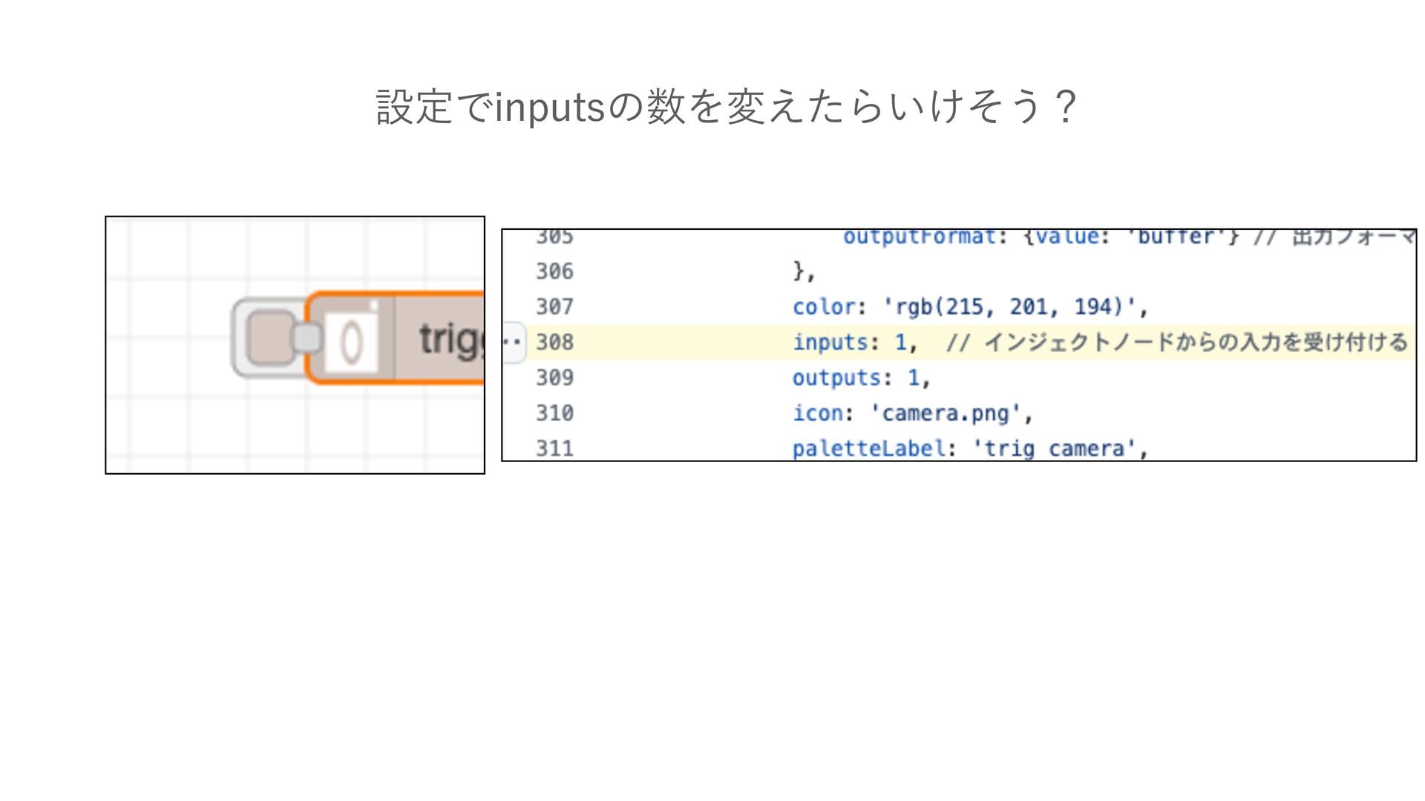
Task: Select the node label text 'trig'
Action: pyautogui.click(x=450, y=340)
